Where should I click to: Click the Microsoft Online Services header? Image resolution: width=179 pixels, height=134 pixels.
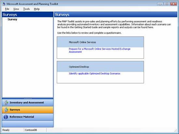(x=100, y=42)
